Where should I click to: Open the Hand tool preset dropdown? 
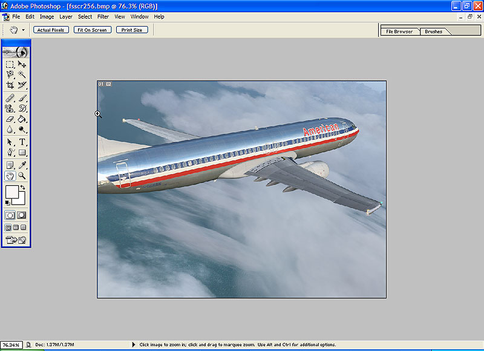pos(24,30)
